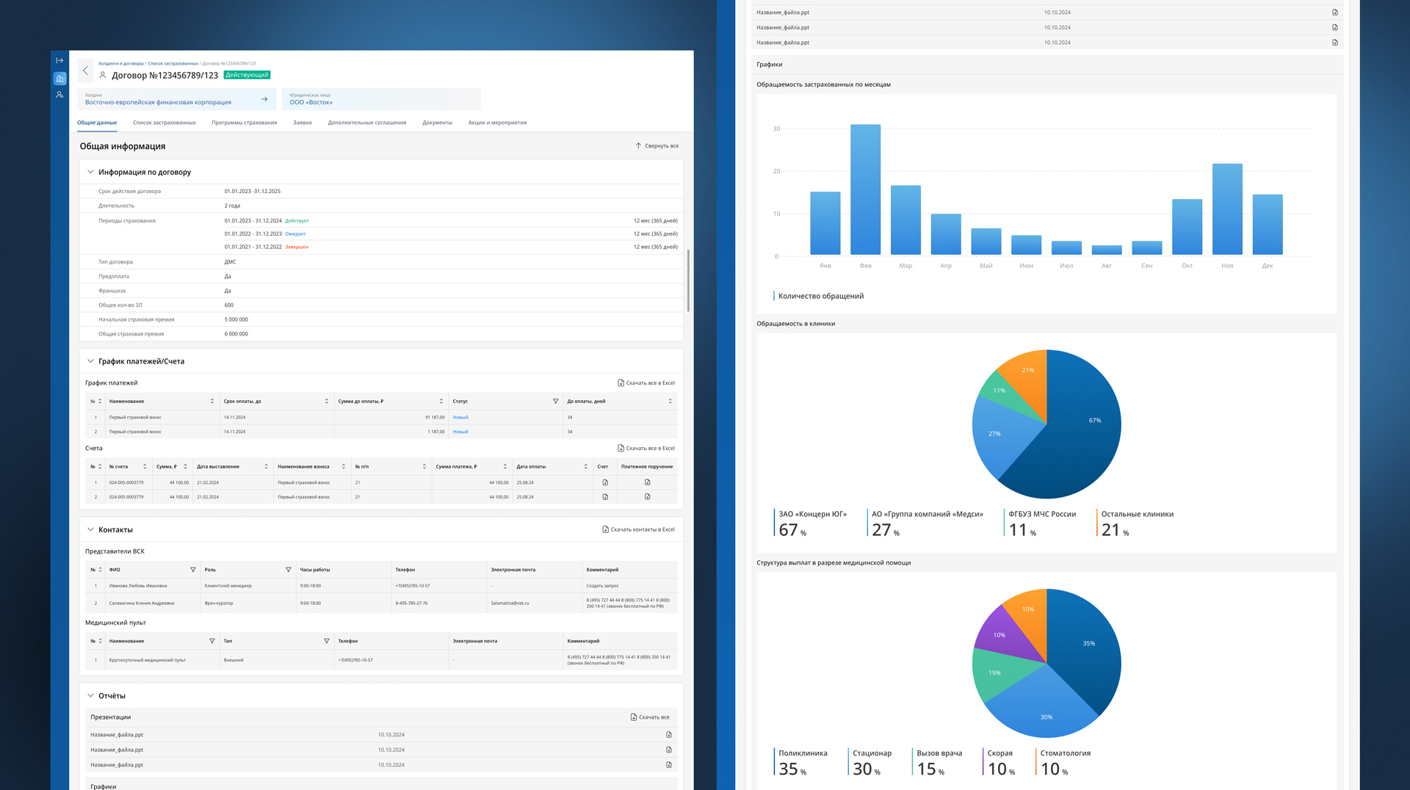Click Скачать контакты в Excel link
1410x790 pixels.
[638, 529]
